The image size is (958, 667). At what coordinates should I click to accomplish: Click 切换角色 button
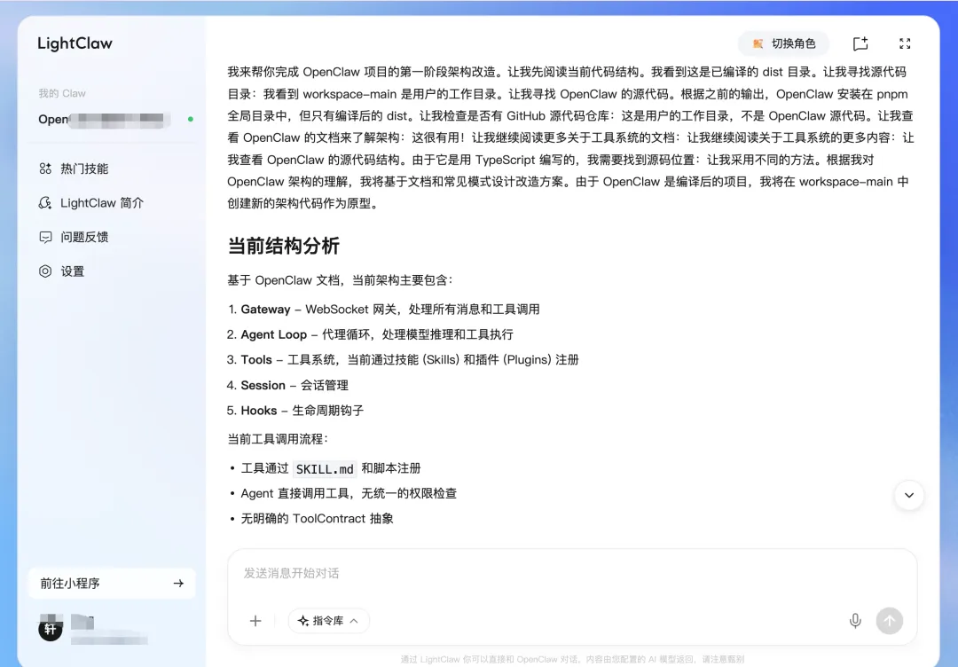coord(784,43)
